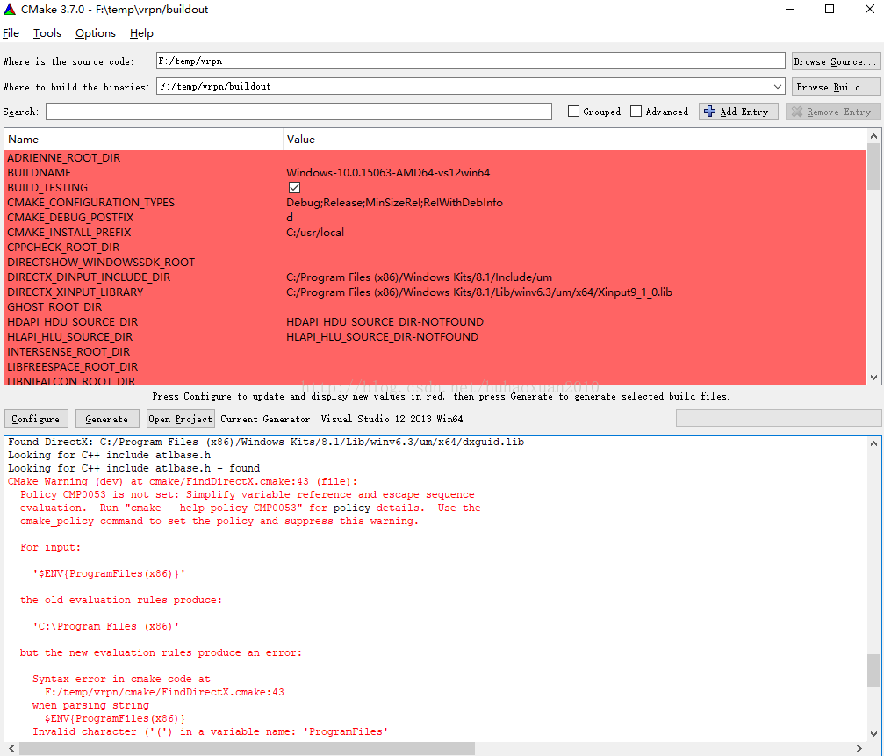Click the Browse Source button
Image resolution: width=884 pixels, height=756 pixels.
click(x=836, y=61)
